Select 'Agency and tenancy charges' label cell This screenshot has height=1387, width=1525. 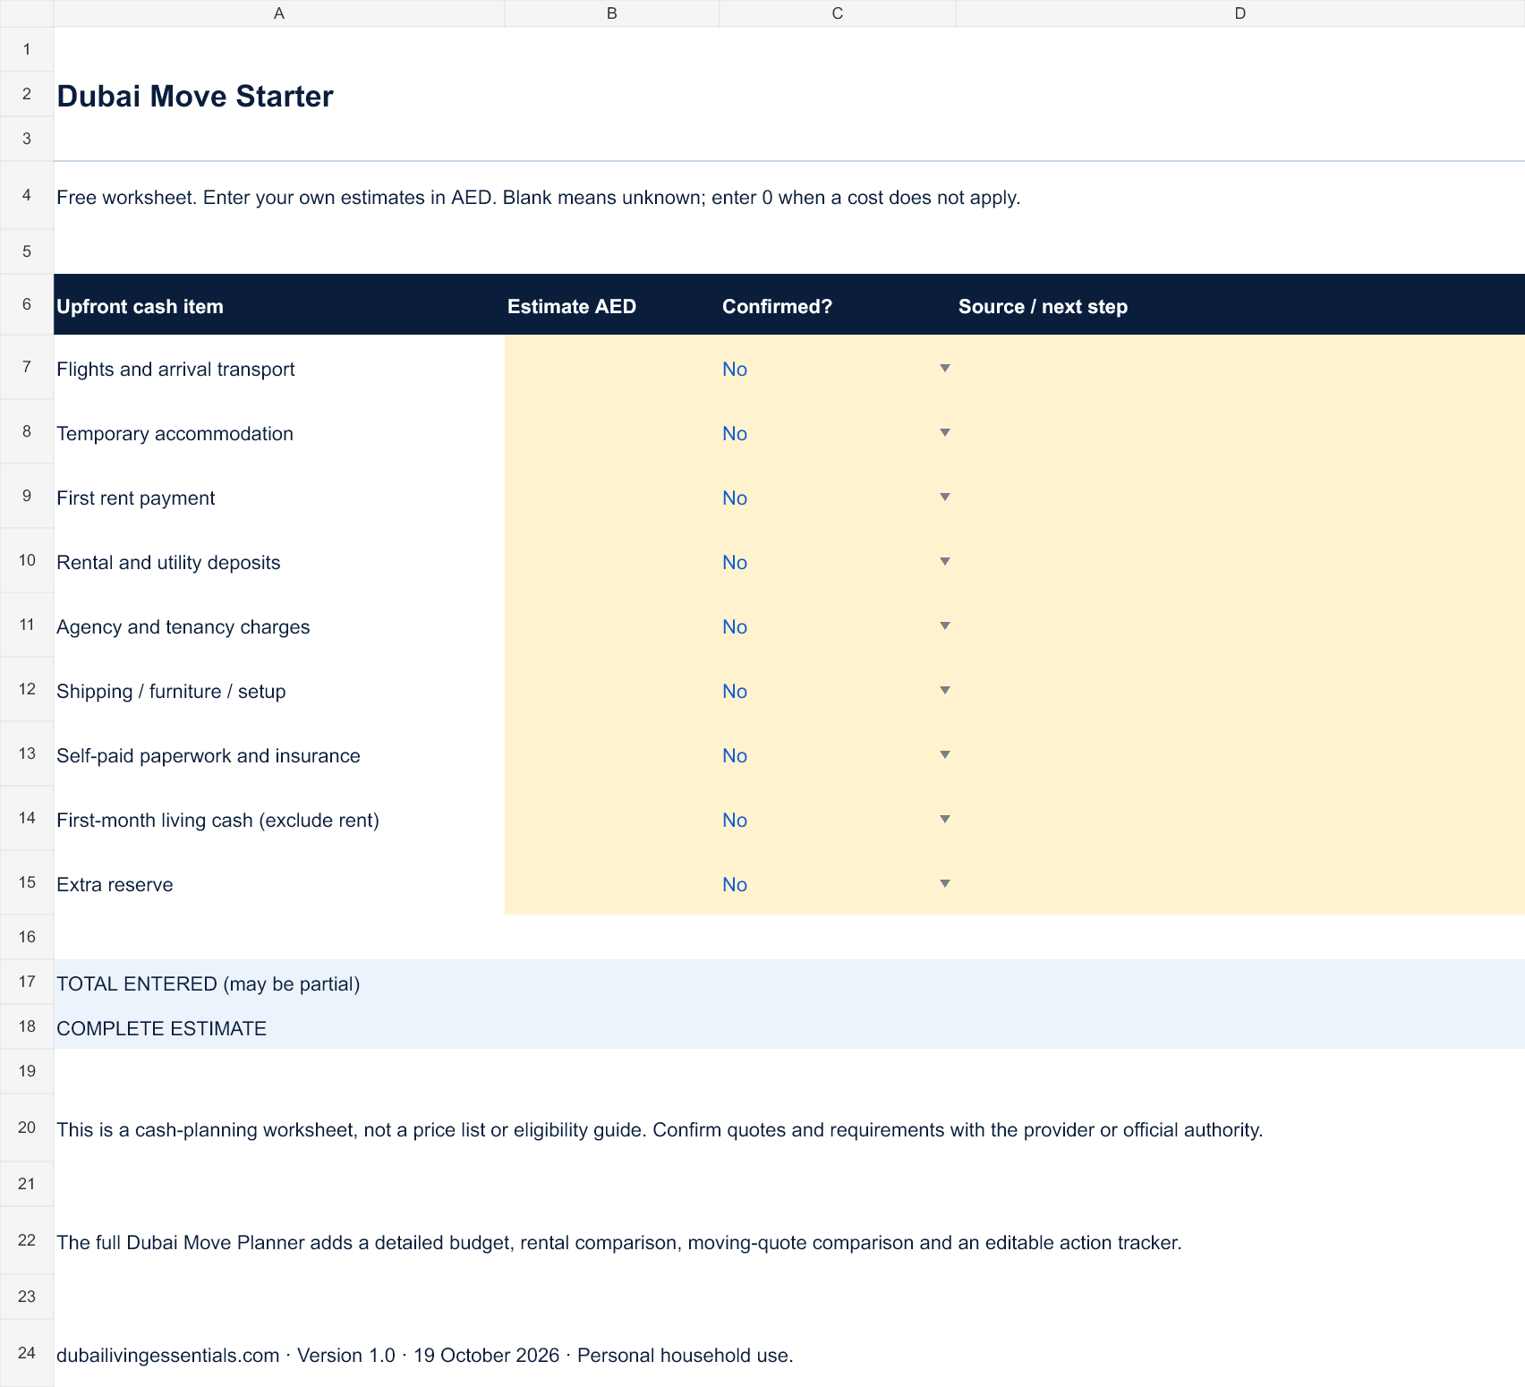(x=279, y=625)
